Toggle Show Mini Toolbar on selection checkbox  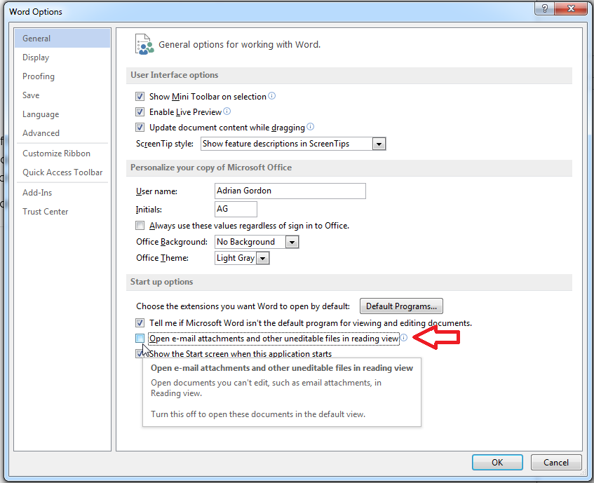tap(140, 97)
